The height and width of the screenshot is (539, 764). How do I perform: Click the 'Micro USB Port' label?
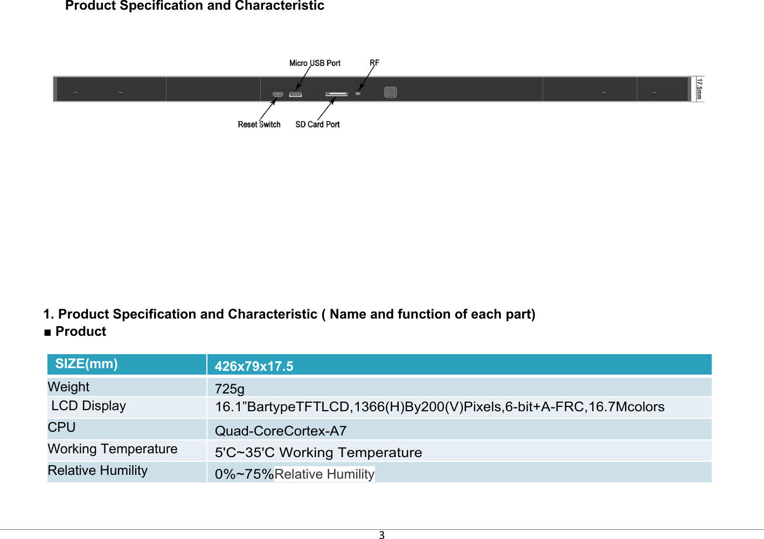315,63
